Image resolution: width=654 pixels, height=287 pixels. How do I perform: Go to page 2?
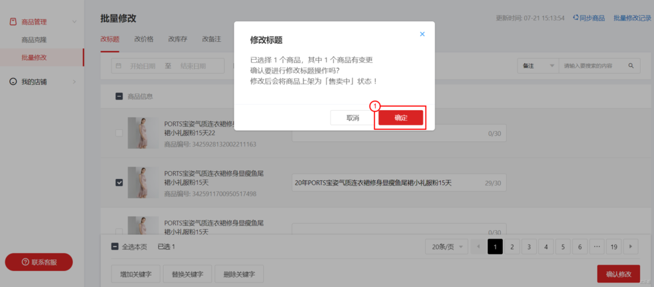[512, 247]
